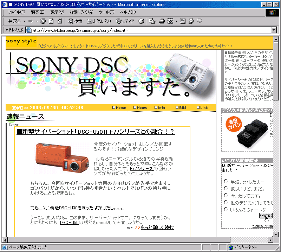
Task: Open the お気に入り toolbar button
Action: click(99, 21)
